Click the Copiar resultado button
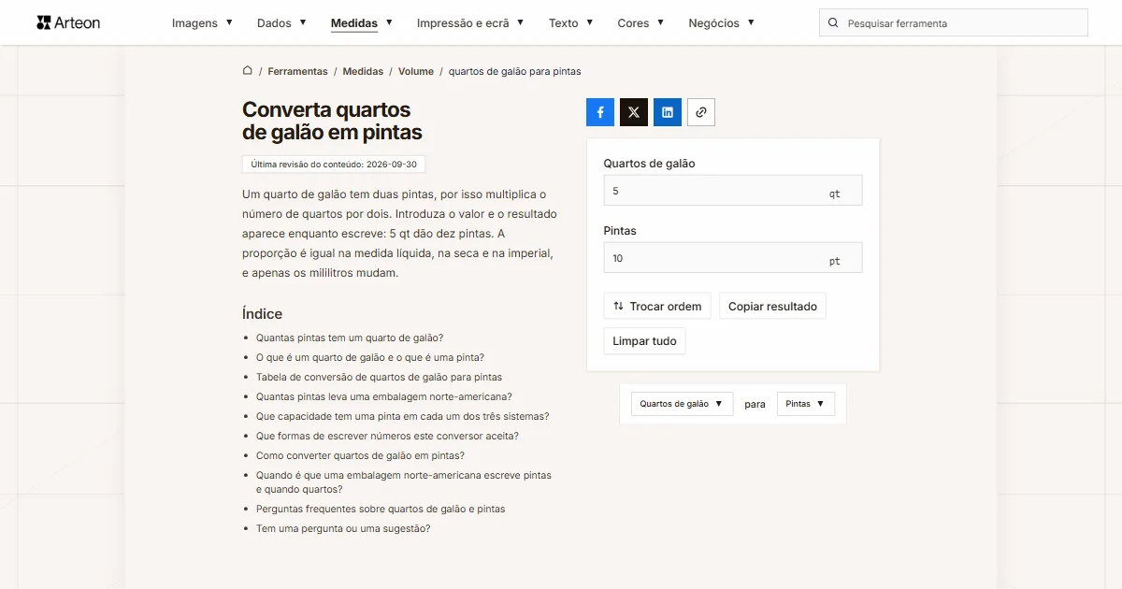The width and height of the screenshot is (1122, 589). point(772,306)
